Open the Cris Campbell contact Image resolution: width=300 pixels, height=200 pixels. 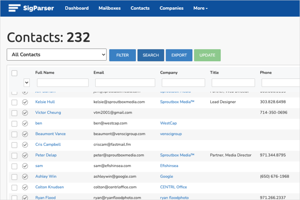[48, 144]
